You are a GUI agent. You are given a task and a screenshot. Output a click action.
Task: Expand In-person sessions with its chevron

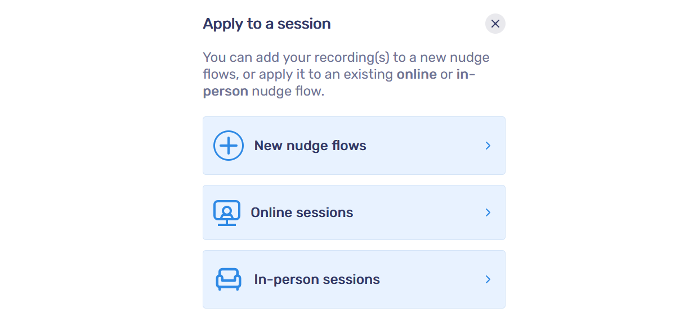pos(488,279)
